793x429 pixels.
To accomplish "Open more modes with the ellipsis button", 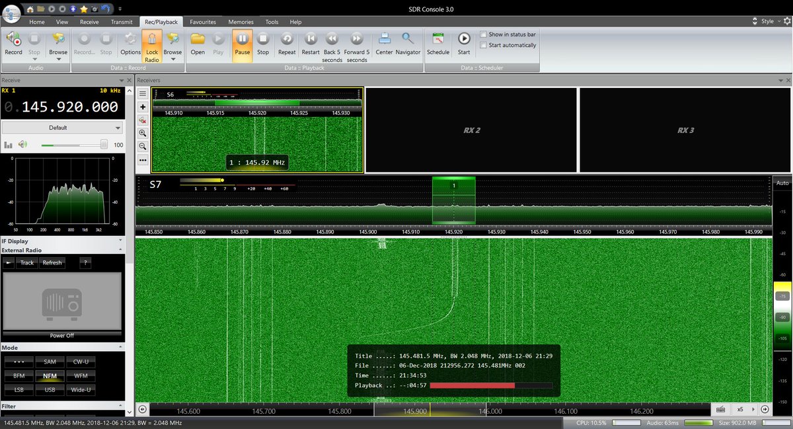I will [19, 362].
